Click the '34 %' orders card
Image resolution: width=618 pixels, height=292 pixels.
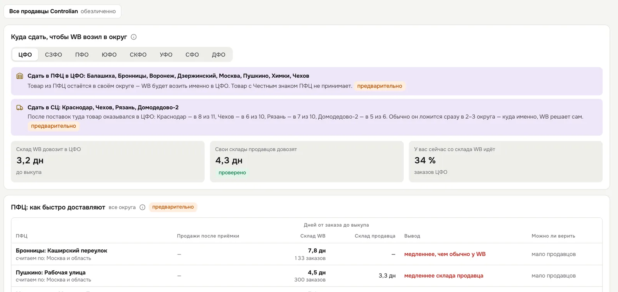tap(506, 161)
